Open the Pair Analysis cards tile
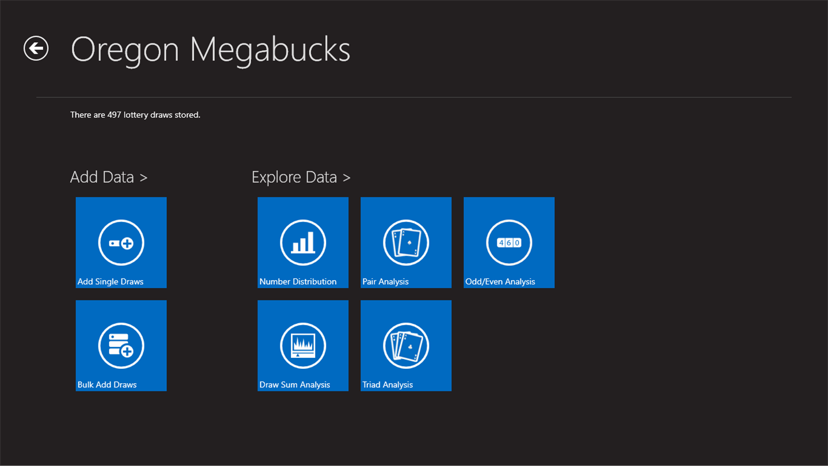Viewport: 828px width, 466px height. (406, 243)
